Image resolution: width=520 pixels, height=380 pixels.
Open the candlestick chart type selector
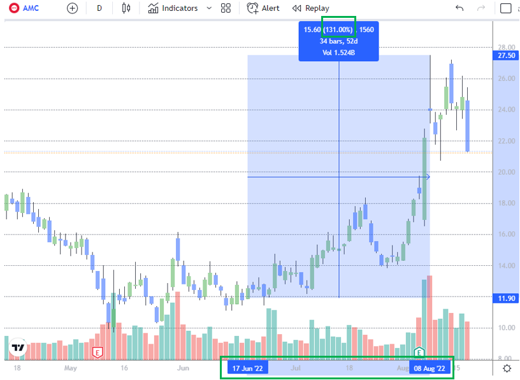(126, 8)
